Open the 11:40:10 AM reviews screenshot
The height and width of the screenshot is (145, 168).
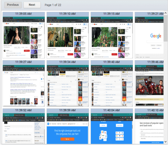pyautogui.click(x=149, y=128)
